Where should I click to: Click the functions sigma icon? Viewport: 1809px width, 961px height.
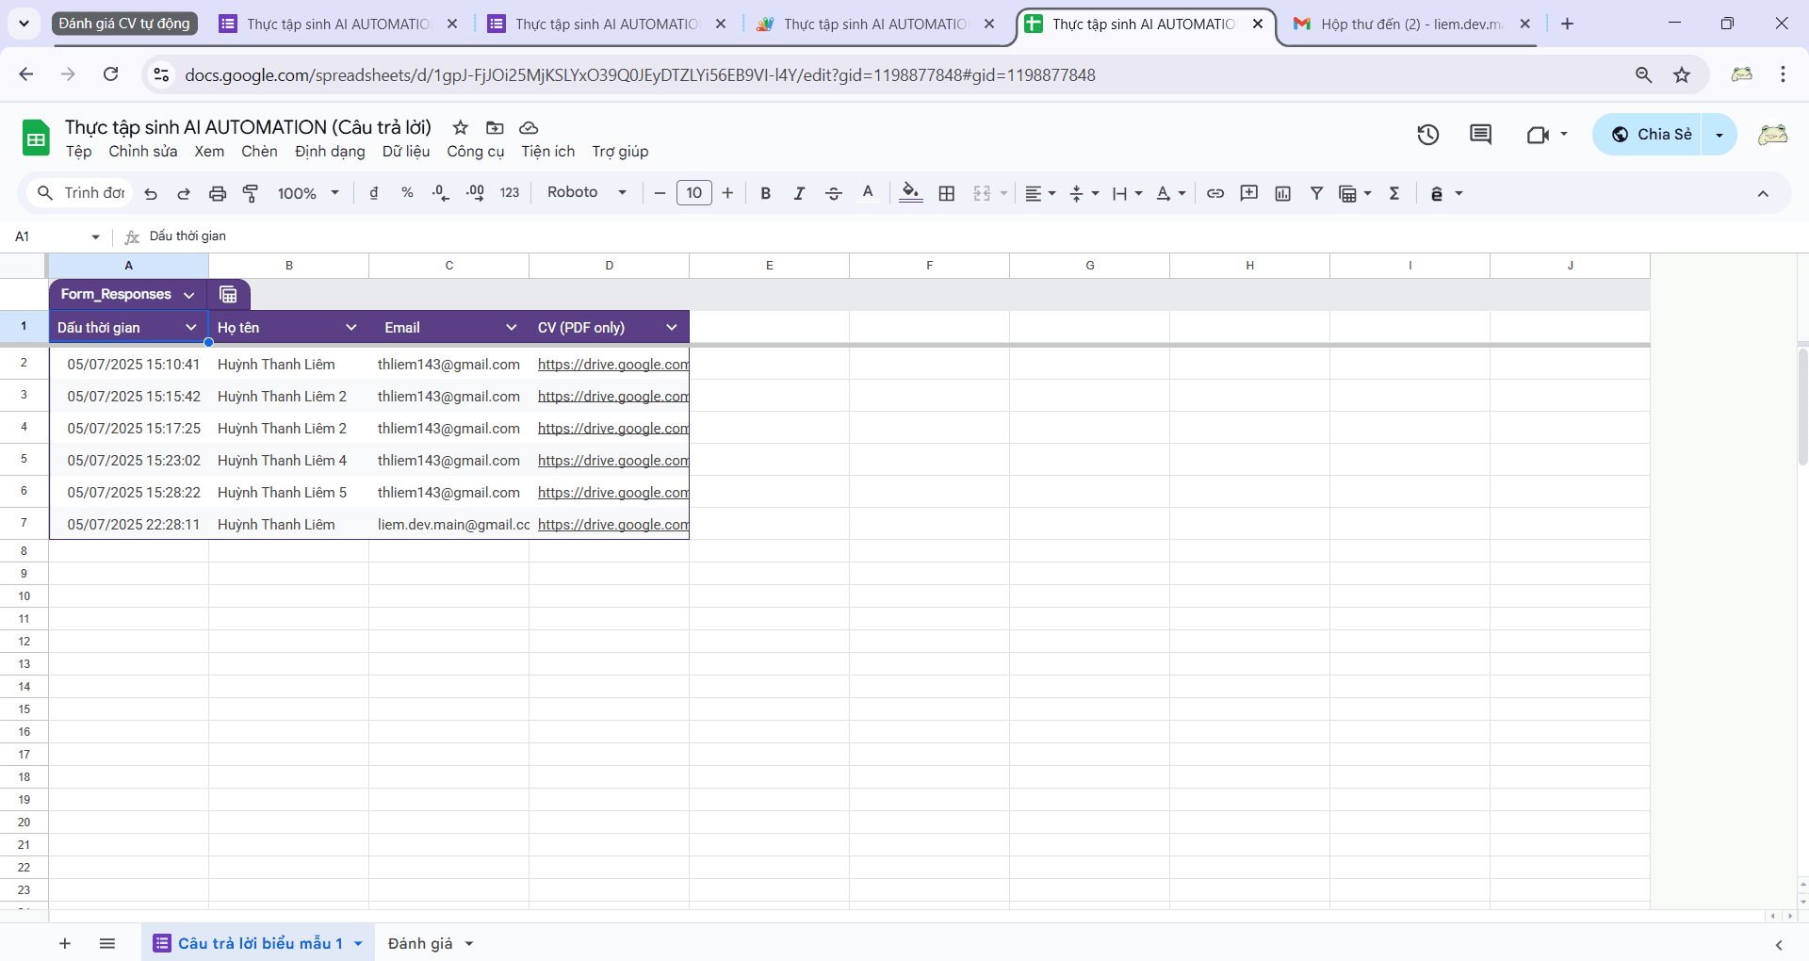click(1394, 193)
